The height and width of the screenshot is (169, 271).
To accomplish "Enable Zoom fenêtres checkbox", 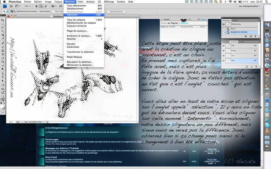I will pyautogui.click(x=39, y=11).
